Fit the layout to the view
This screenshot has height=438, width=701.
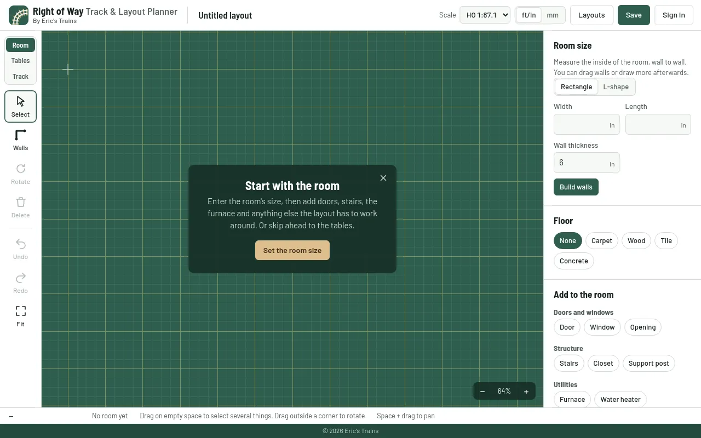click(21, 316)
